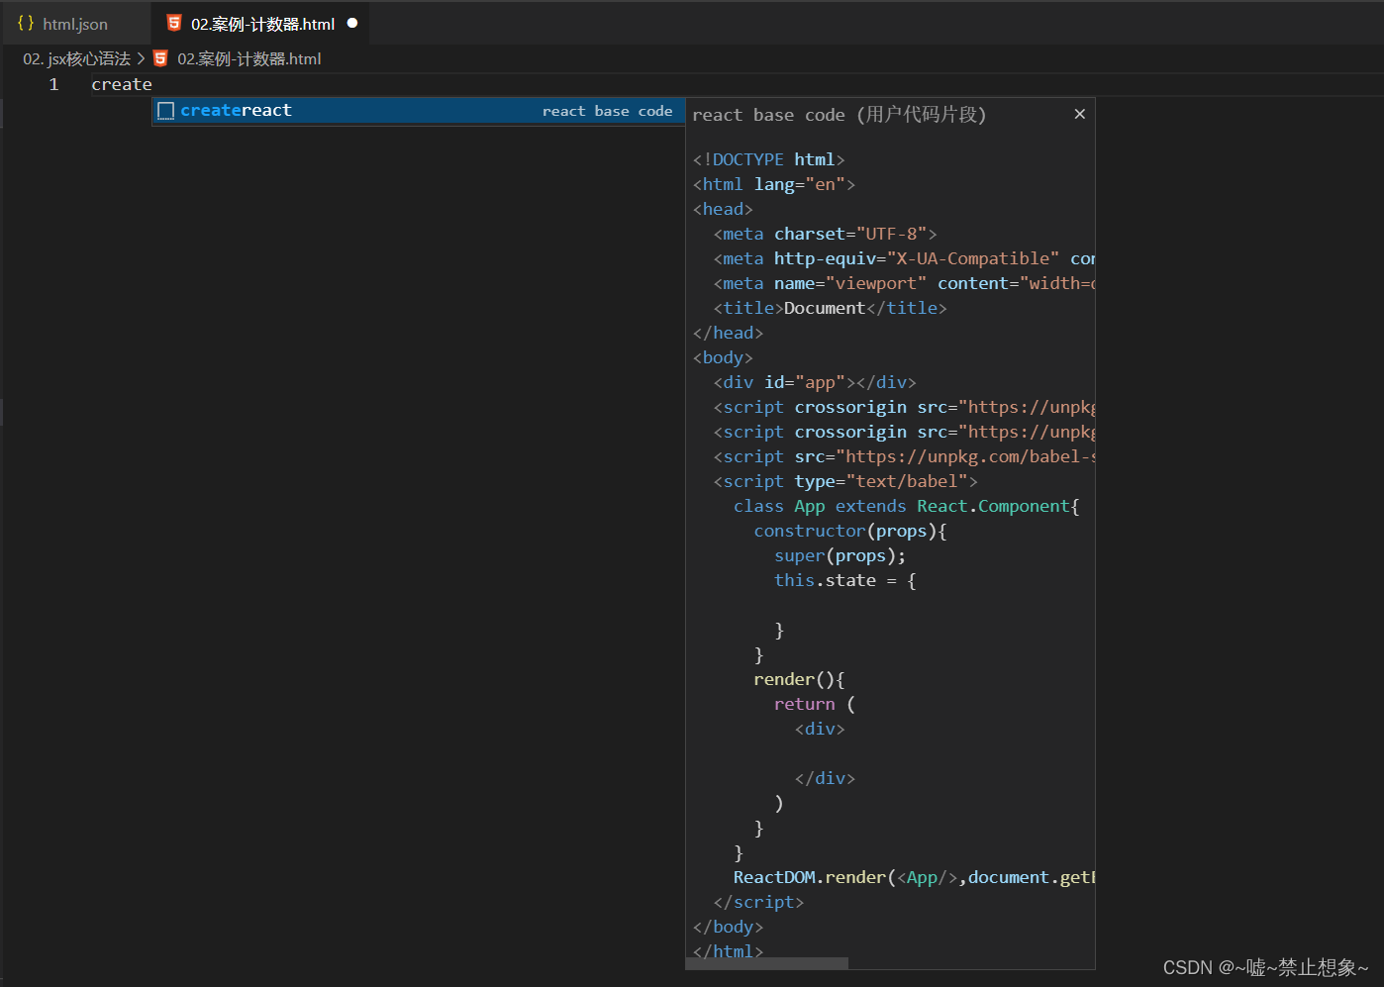Click the '</body>' closing tag line
The height and width of the screenshot is (987, 1384).
pyautogui.click(x=728, y=927)
